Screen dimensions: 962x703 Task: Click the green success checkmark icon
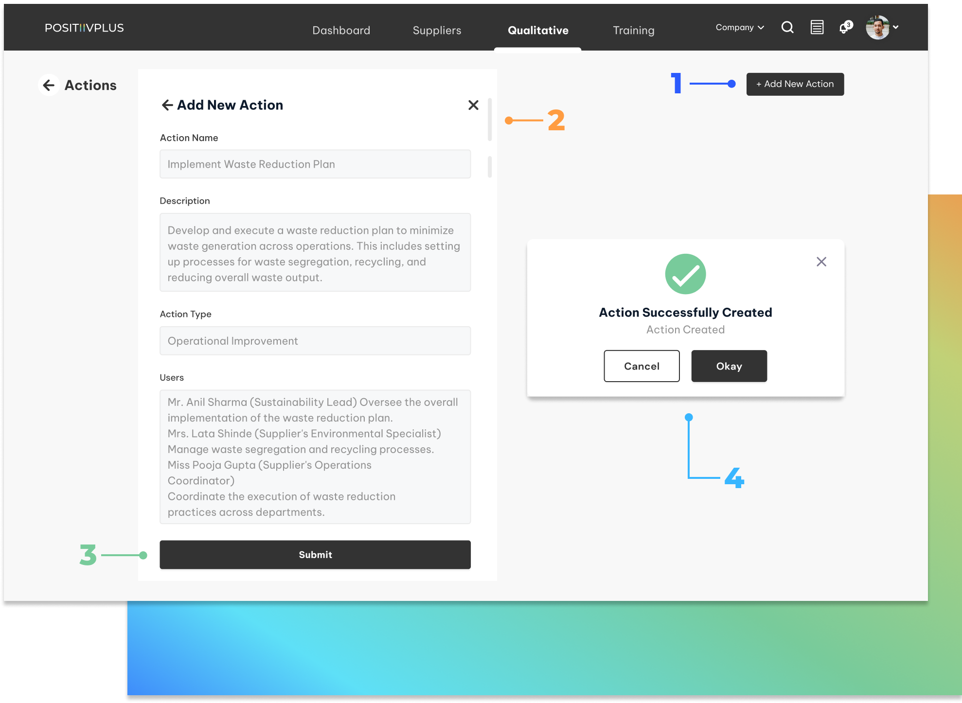point(685,274)
